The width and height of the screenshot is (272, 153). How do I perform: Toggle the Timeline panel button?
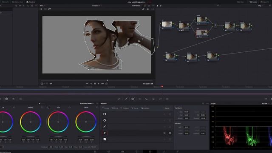[31, 2]
